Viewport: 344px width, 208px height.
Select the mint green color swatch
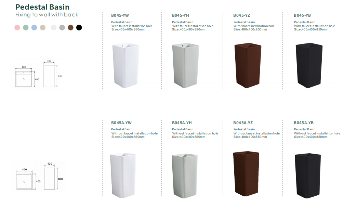tap(26, 28)
